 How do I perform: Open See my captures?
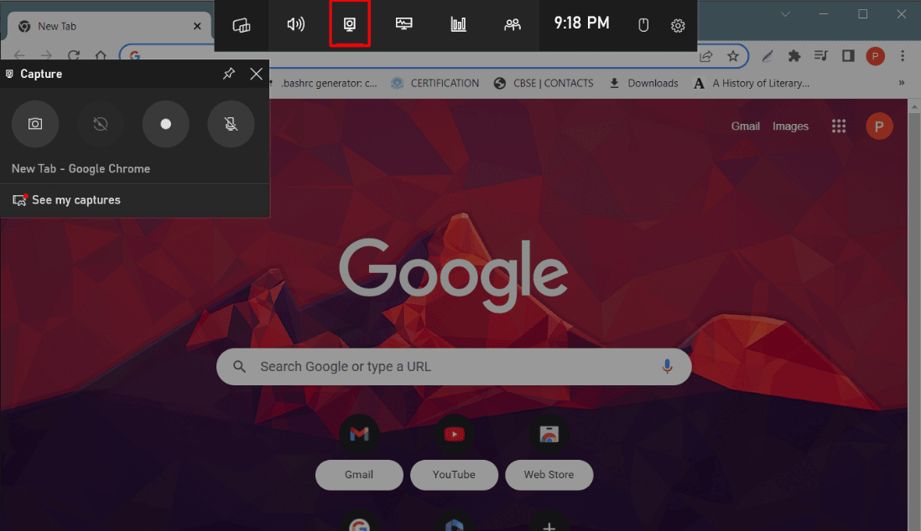(66, 200)
